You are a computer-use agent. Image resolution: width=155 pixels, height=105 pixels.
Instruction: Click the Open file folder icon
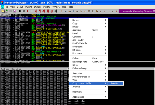tap(3, 11)
